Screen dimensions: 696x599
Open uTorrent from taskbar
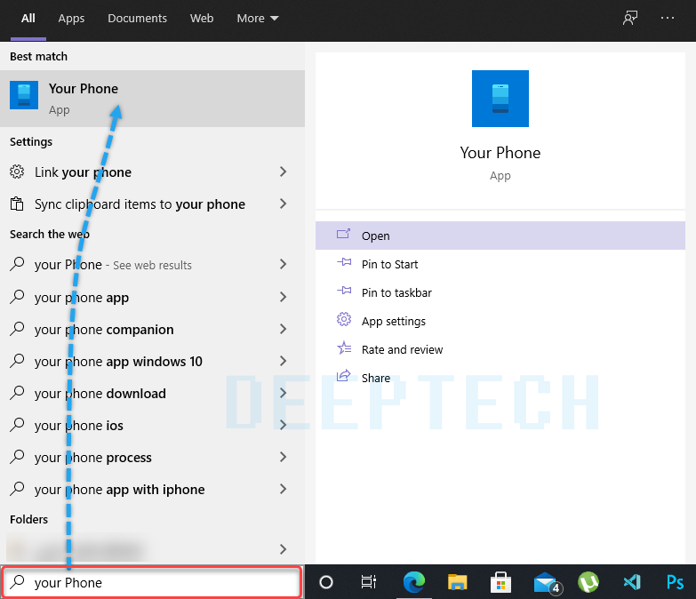[x=588, y=582]
